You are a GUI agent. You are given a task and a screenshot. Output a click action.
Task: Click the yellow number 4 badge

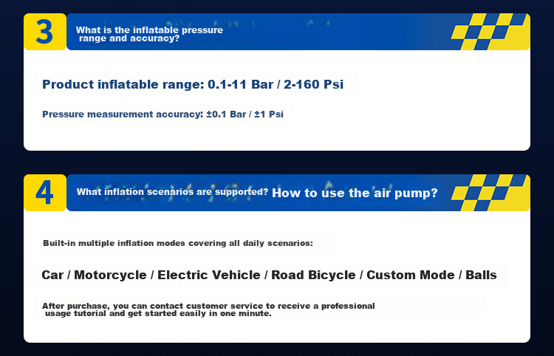(x=45, y=193)
